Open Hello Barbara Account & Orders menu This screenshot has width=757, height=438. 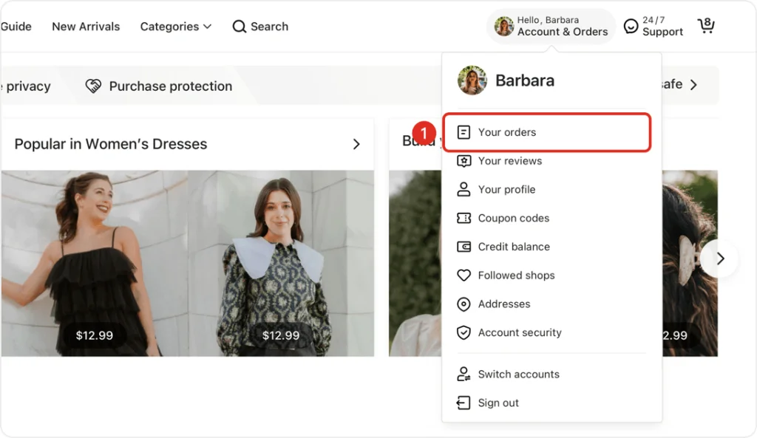tap(551, 27)
